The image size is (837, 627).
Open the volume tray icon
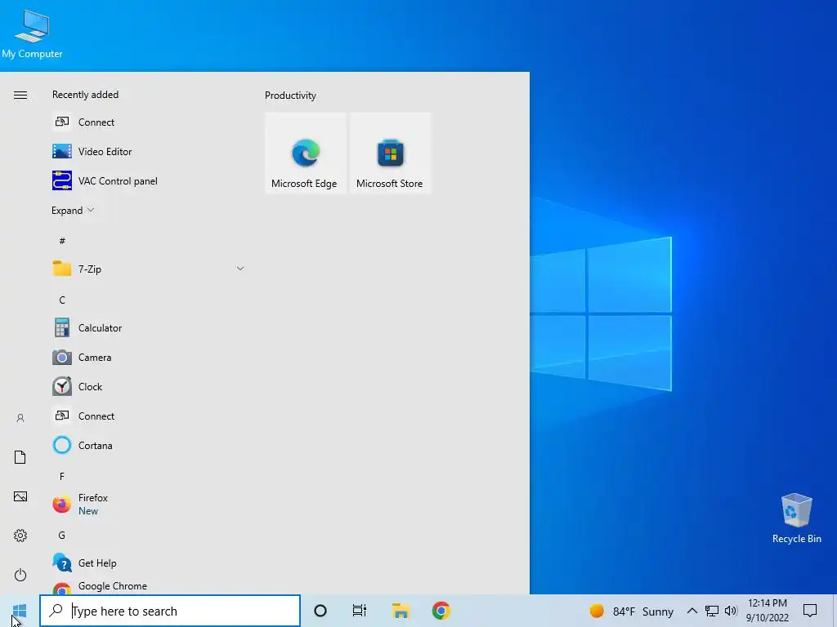pyautogui.click(x=731, y=611)
